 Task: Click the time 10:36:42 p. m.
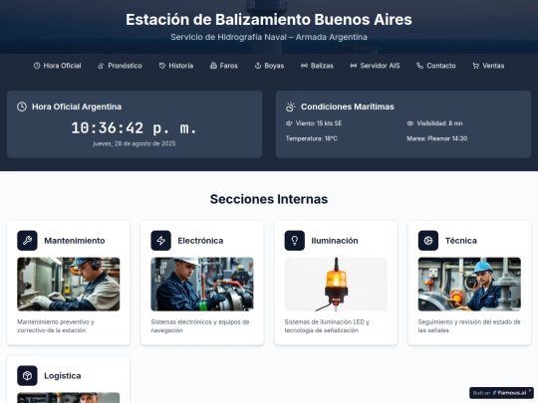(134, 128)
